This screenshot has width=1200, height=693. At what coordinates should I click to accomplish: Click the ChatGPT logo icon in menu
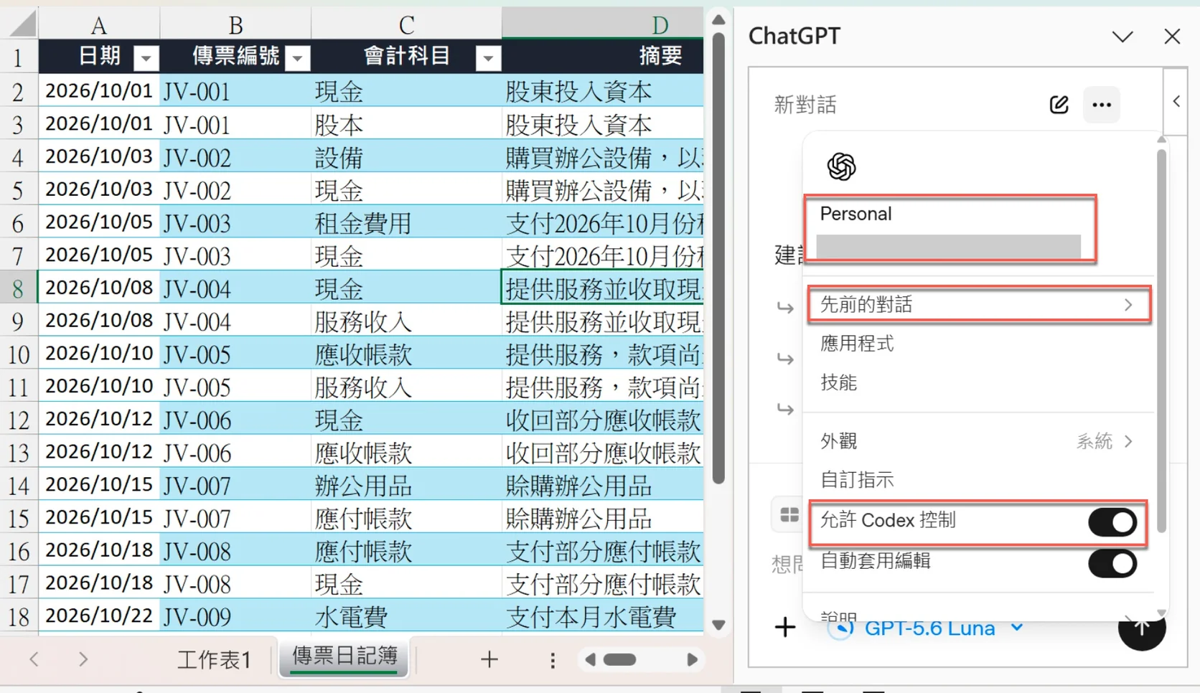click(x=841, y=166)
